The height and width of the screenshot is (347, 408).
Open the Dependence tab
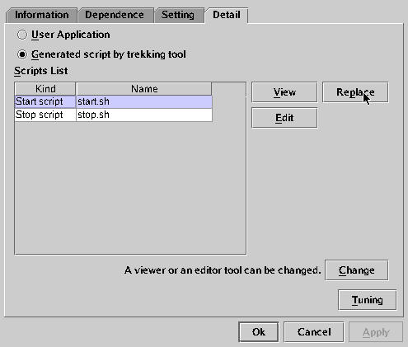(115, 15)
